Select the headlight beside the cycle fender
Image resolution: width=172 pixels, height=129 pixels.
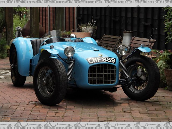pyautogui.click(x=123, y=50)
